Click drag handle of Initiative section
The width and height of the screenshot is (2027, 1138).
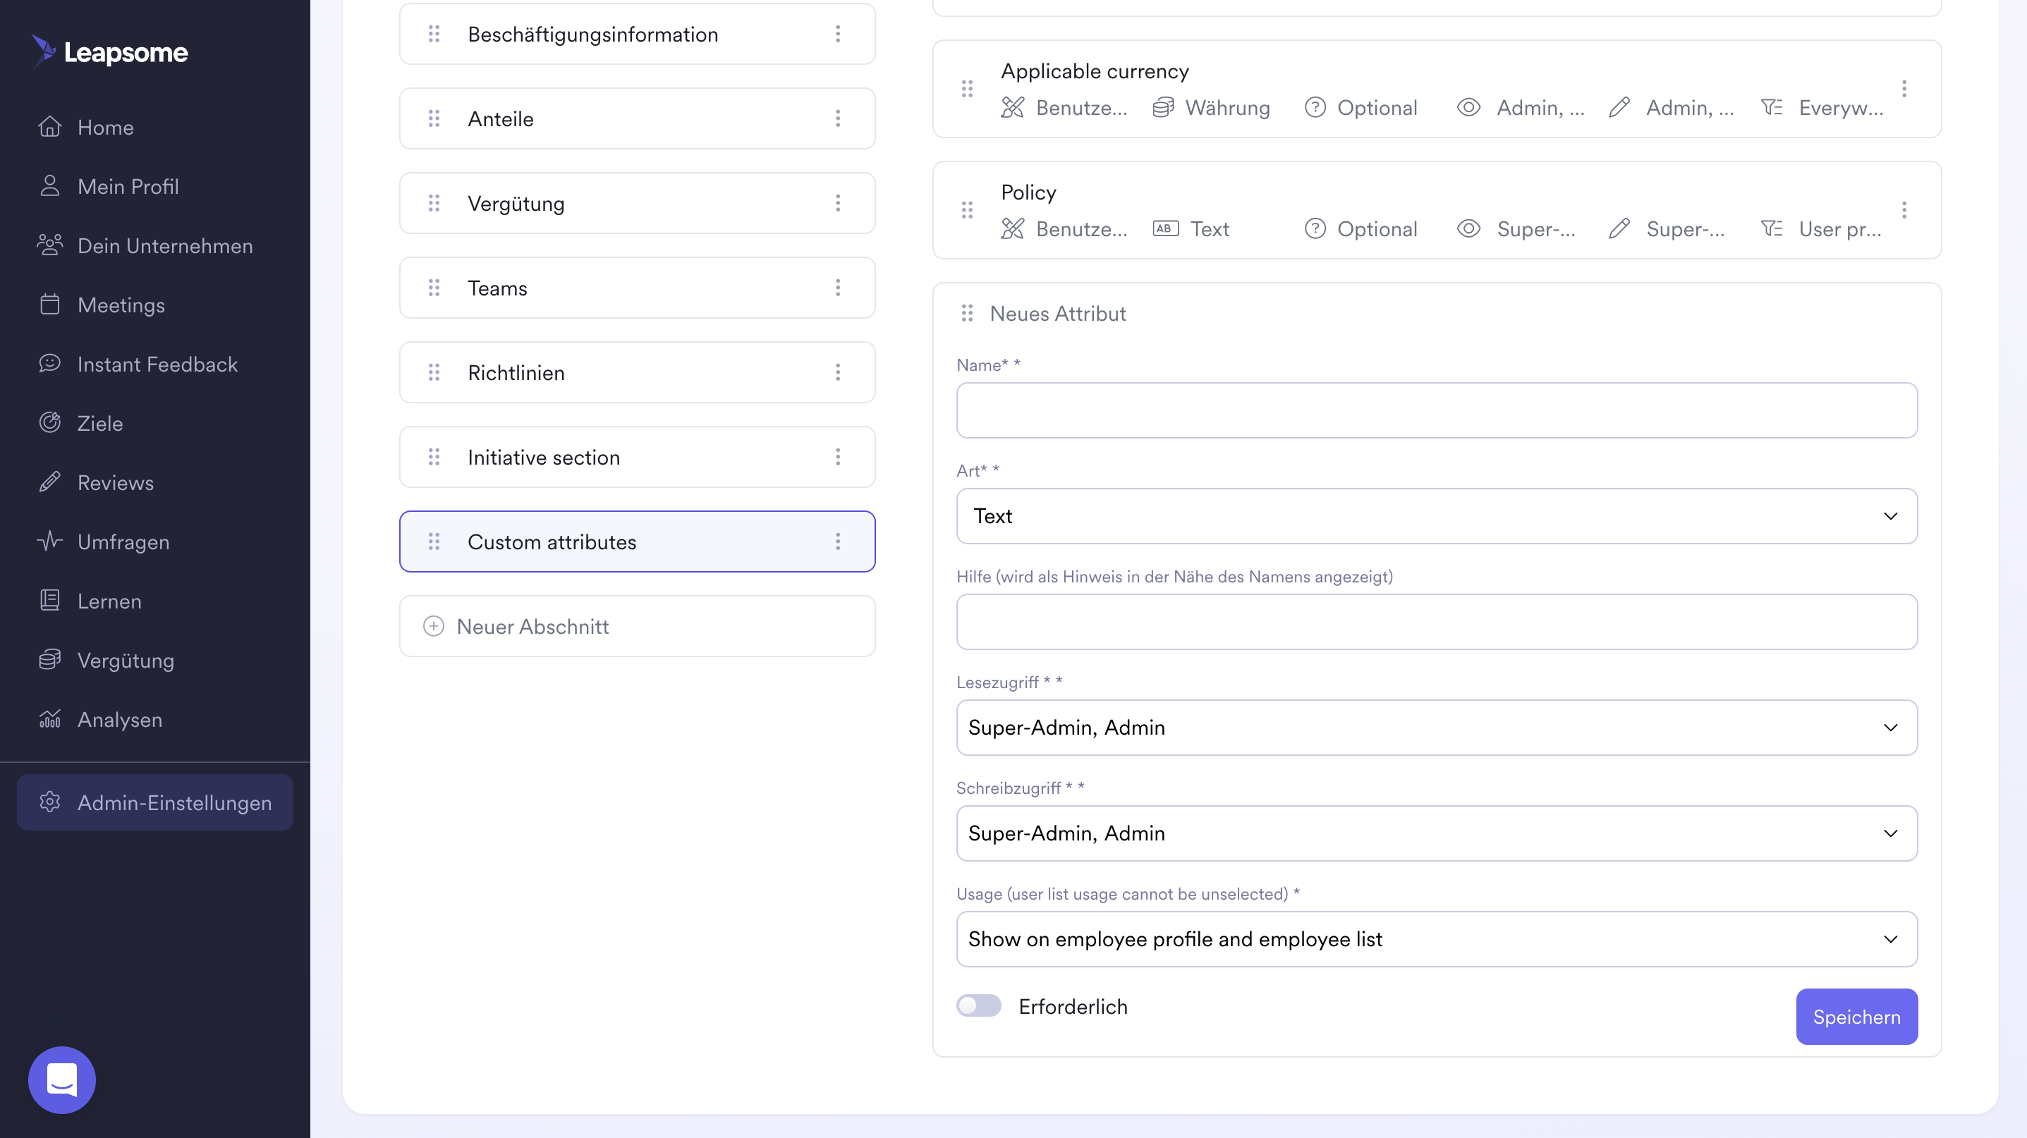tap(434, 457)
